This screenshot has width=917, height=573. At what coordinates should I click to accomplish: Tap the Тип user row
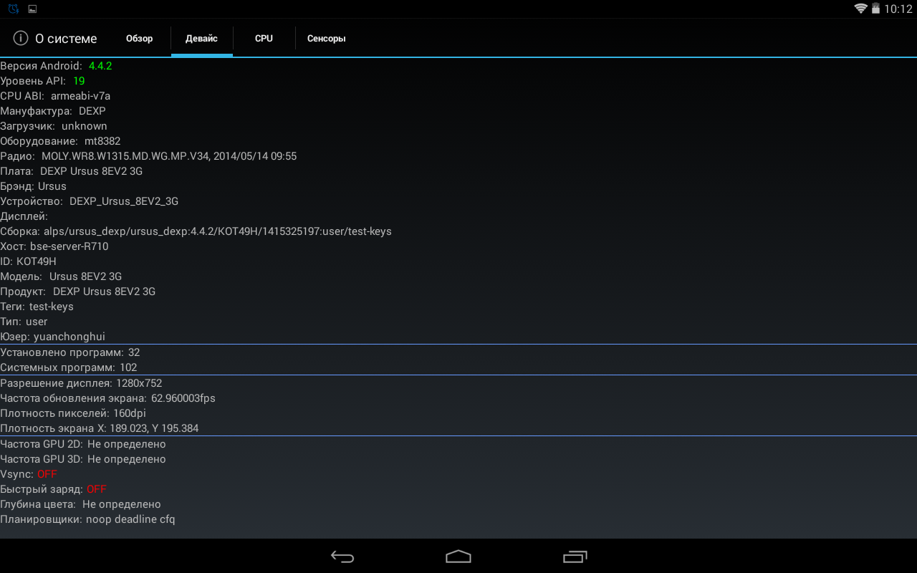458,322
